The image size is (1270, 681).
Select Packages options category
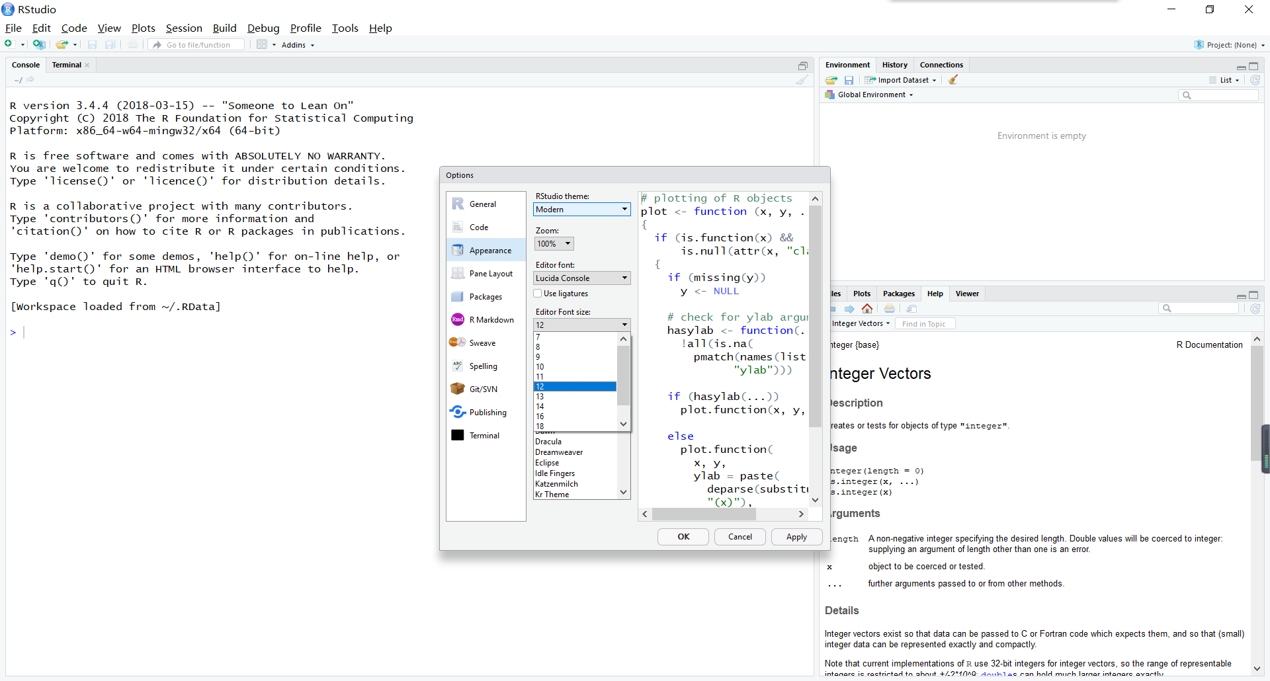point(486,297)
